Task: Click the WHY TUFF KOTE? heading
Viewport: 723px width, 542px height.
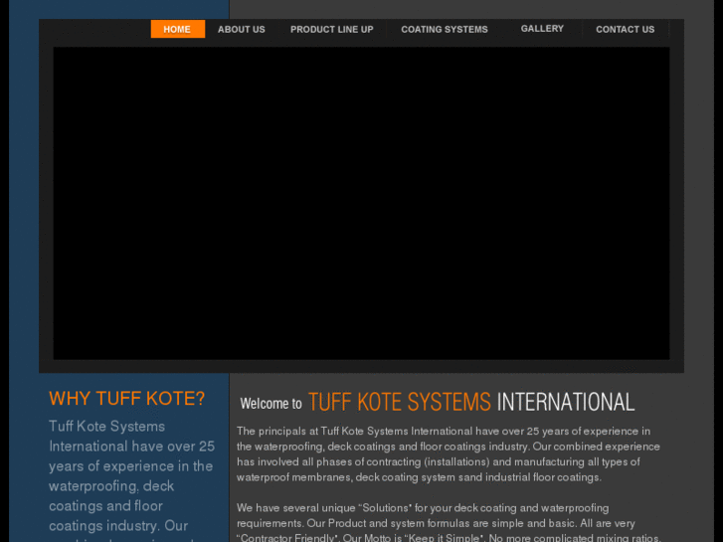Action: point(127,399)
